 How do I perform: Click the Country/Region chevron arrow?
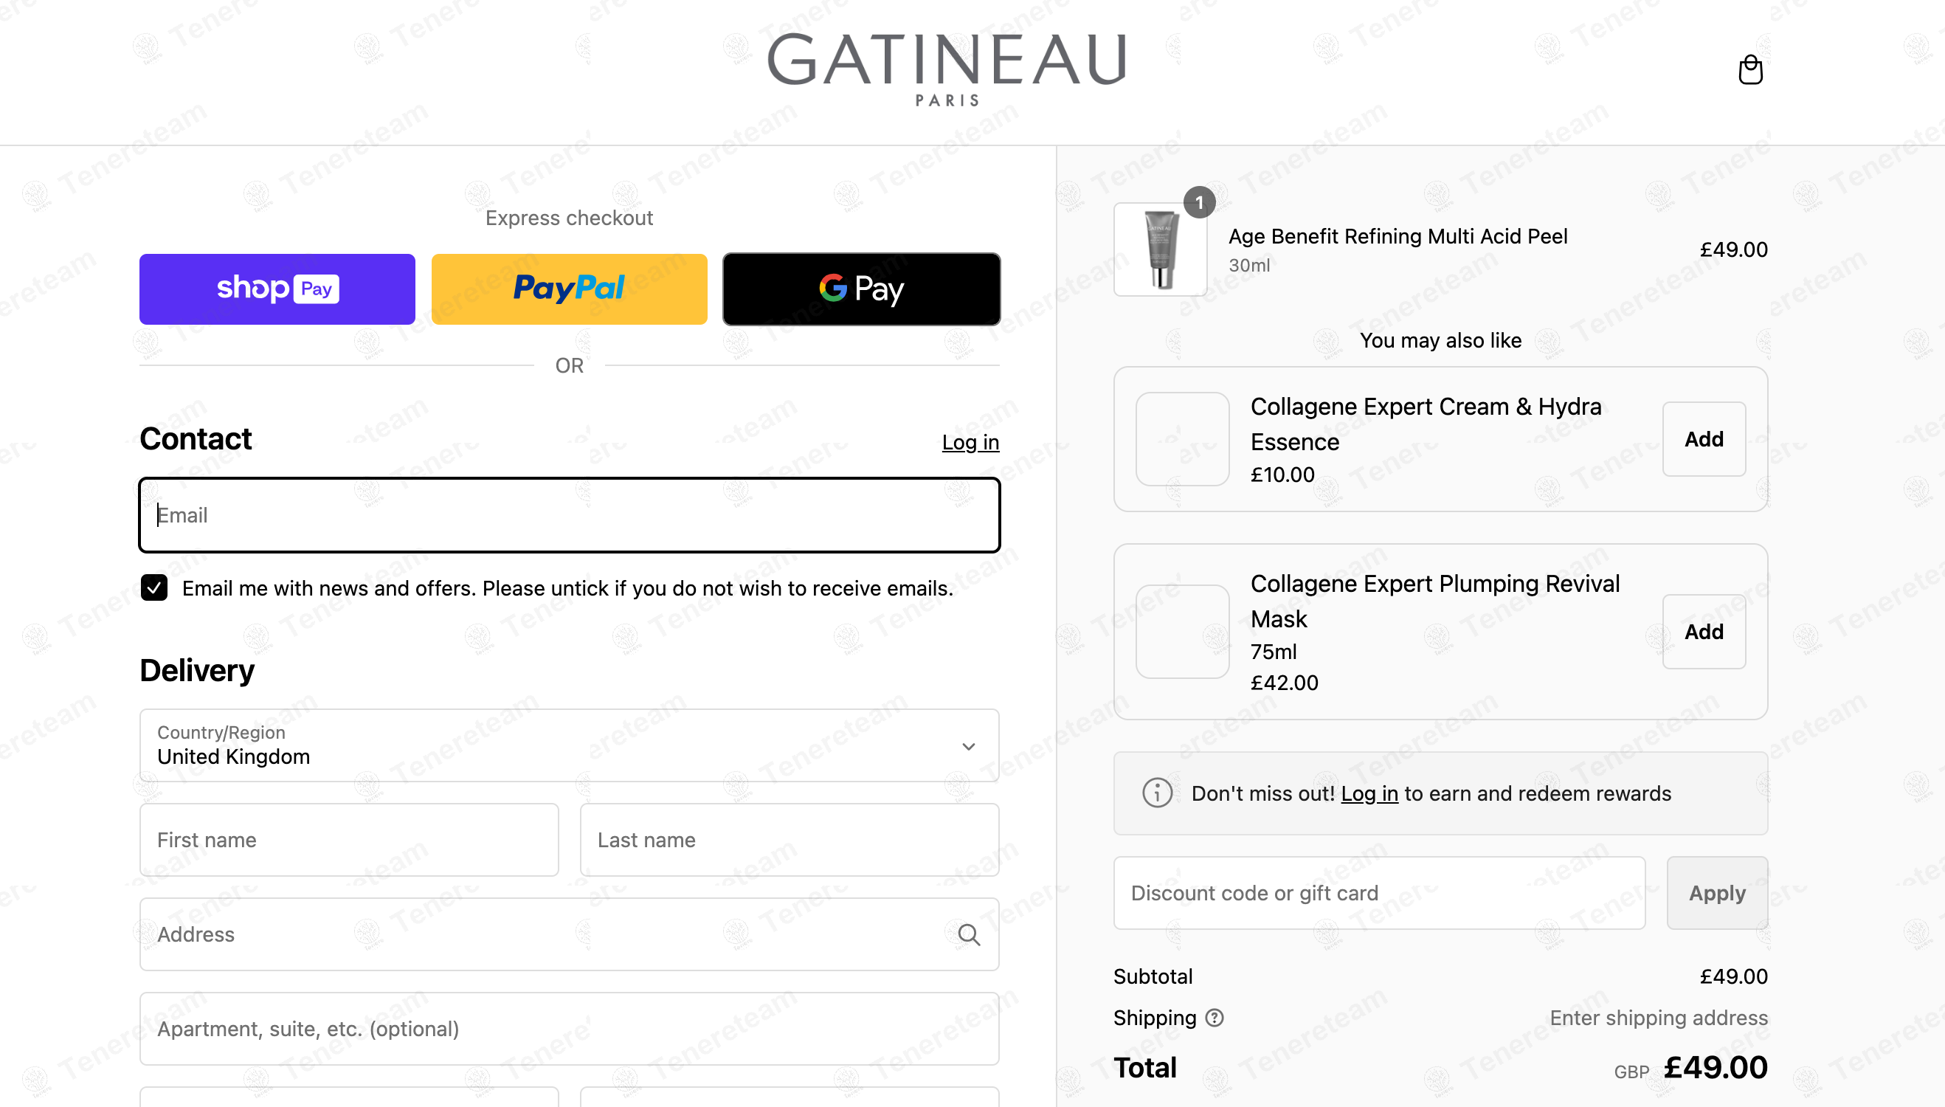(x=968, y=746)
